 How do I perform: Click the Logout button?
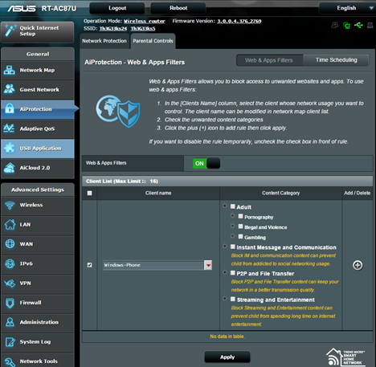pyautogui.click(x=117, y=8)
